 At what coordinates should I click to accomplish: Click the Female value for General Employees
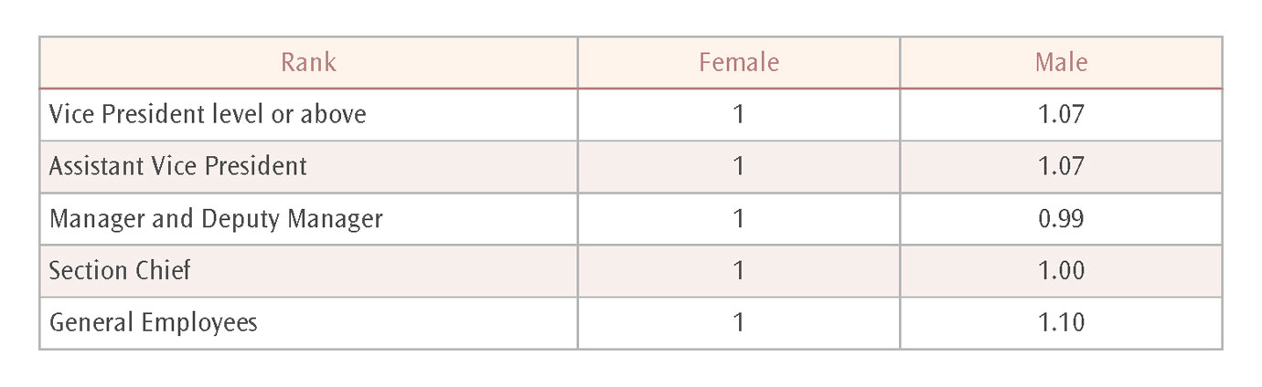(x=738, y=323)
